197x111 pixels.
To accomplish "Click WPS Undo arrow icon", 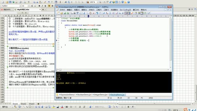I will click(x=49, y=2).
